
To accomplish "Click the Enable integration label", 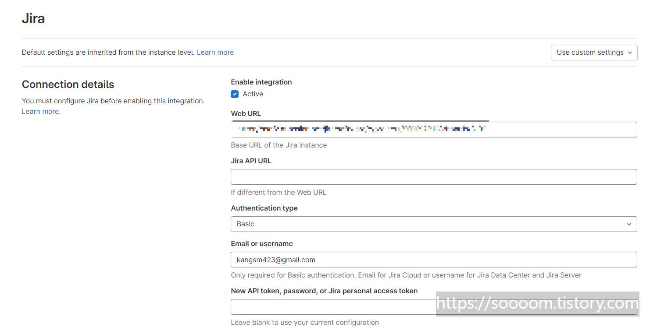I will point(261,82).
